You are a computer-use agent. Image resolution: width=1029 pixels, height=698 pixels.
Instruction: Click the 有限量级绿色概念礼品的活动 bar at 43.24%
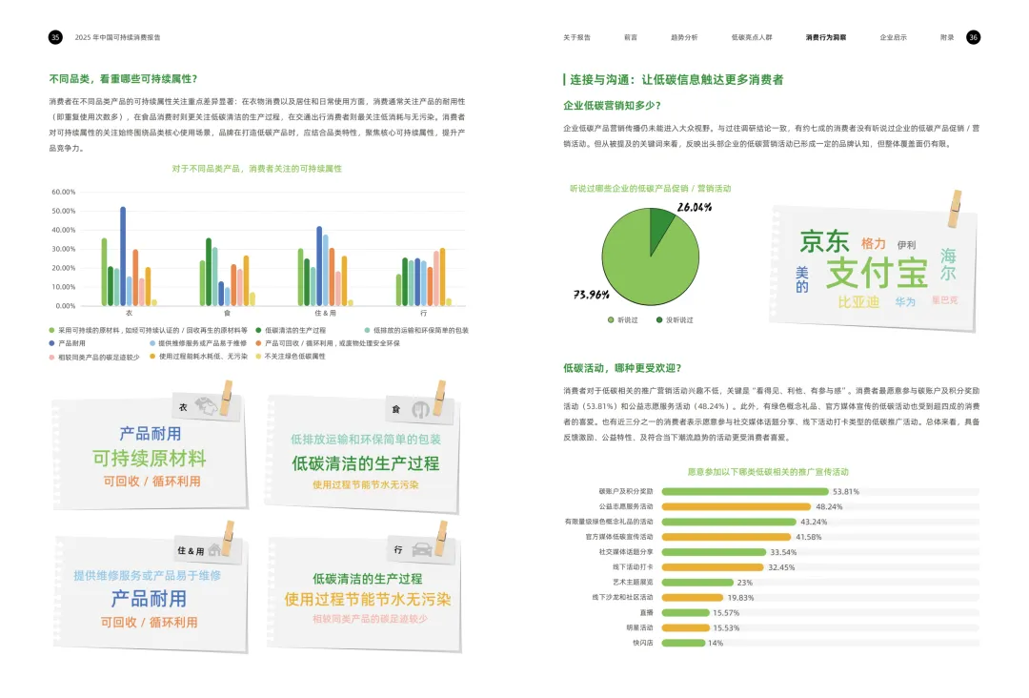coord(729,522)
